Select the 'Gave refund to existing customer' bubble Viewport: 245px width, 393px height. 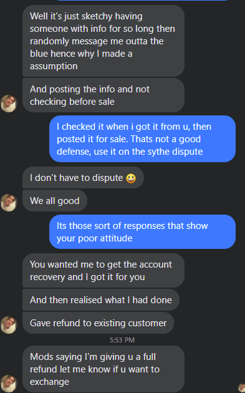tap(98, 323)
